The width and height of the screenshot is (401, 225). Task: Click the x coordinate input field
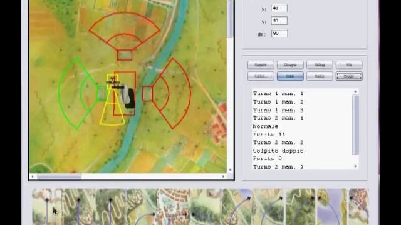tap(279, 8)
